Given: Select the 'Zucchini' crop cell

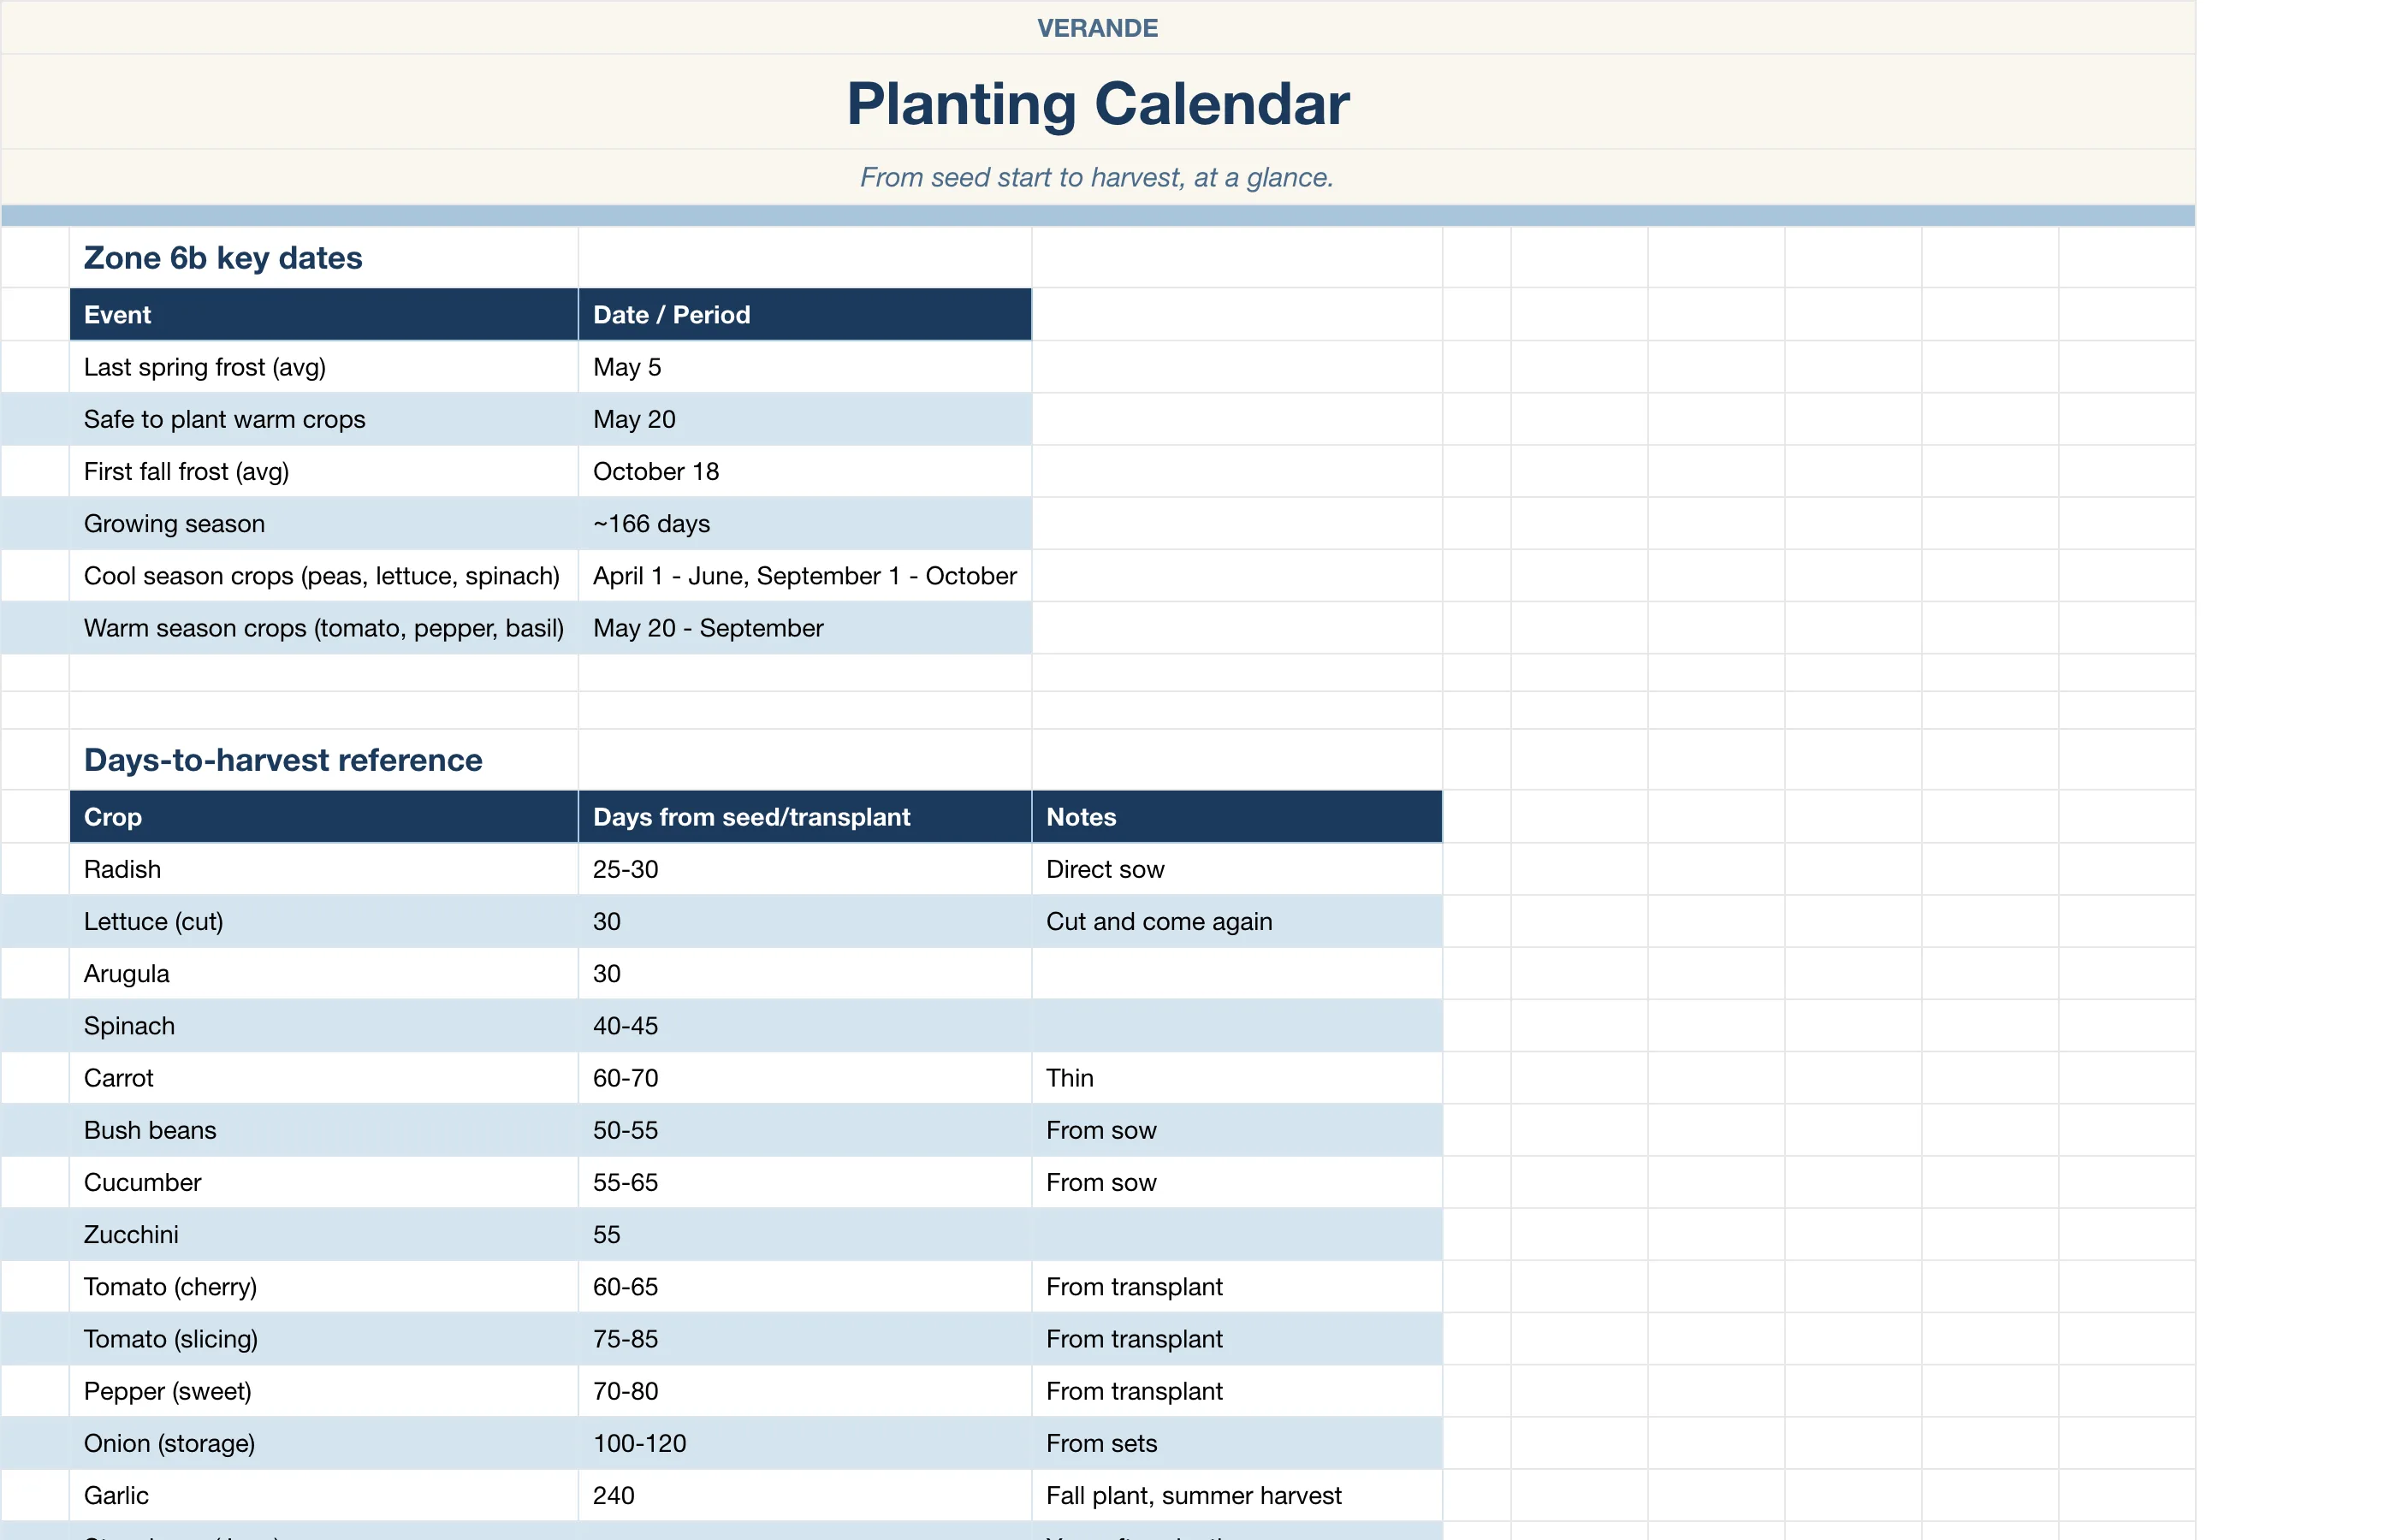Looking at the screenshot, I should 323,1234.
